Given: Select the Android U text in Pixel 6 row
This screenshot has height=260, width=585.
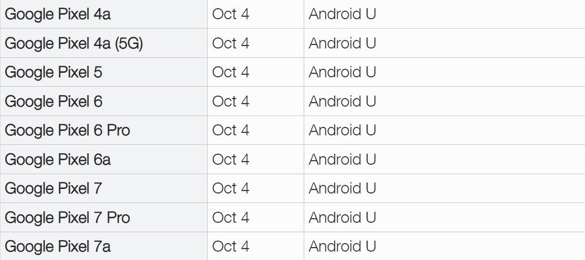Looking at the screenshot, I should click(342, 101).
